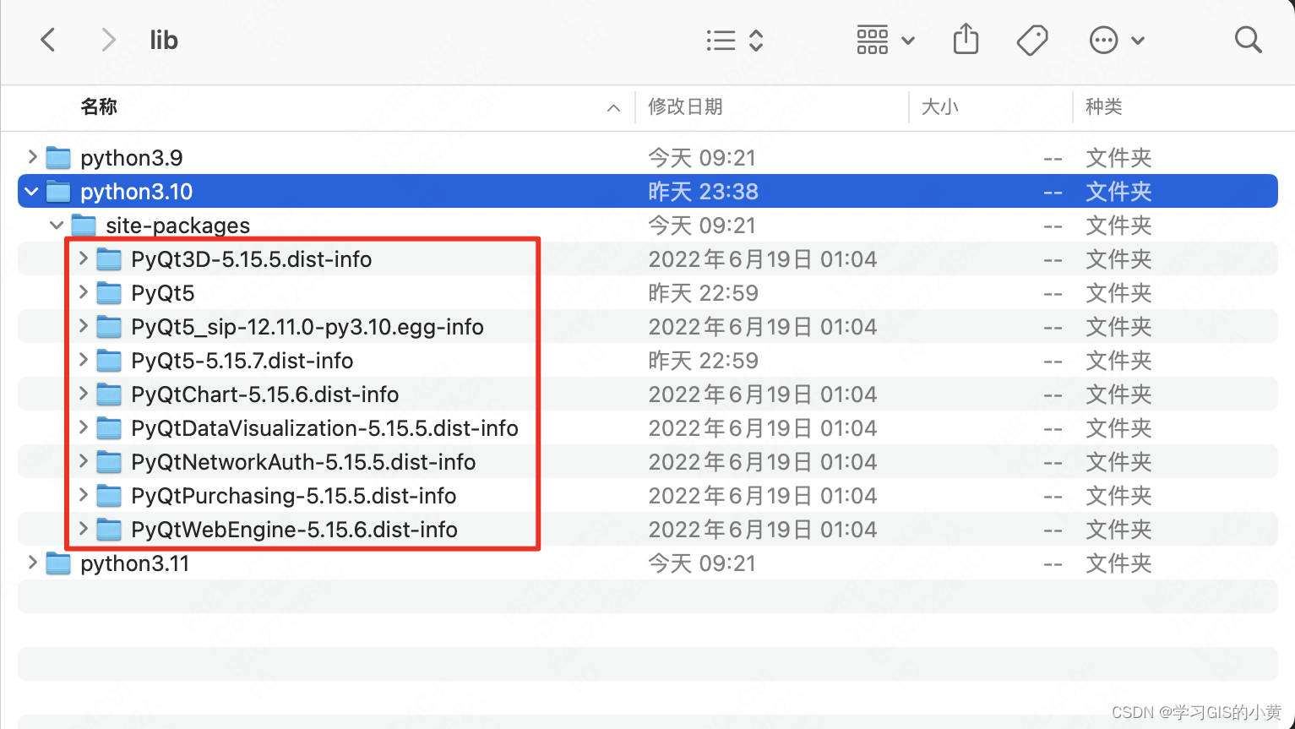The height and width of the screenshot is (729, 1295).
Task: Select the row named python3.9
Action: tap(647, 158)
